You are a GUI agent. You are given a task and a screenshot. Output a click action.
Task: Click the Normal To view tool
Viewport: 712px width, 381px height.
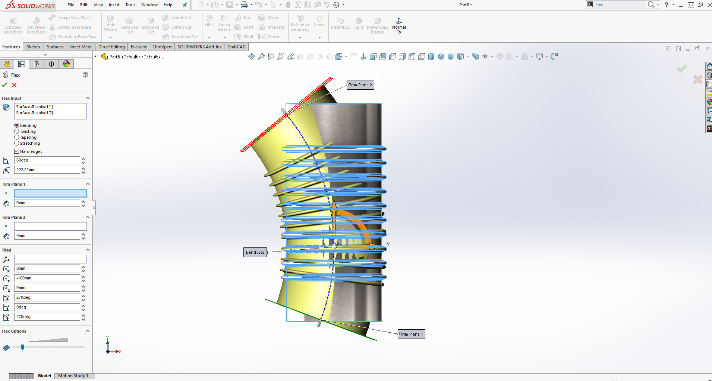point(399,26)
